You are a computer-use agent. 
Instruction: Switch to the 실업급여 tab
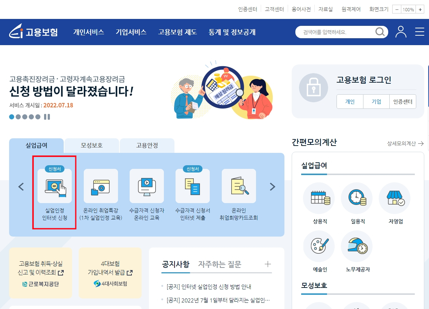click(x=36, y=146)
